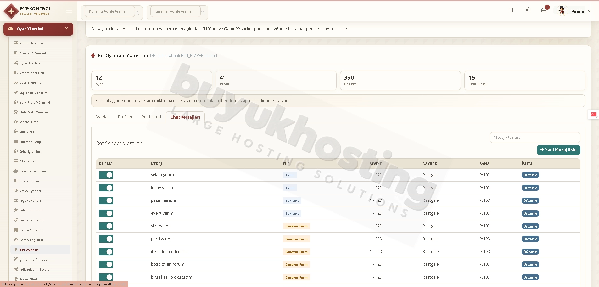
Task: Turn off 'bos slot ariyorum' toggle
Action: [106, 264]
